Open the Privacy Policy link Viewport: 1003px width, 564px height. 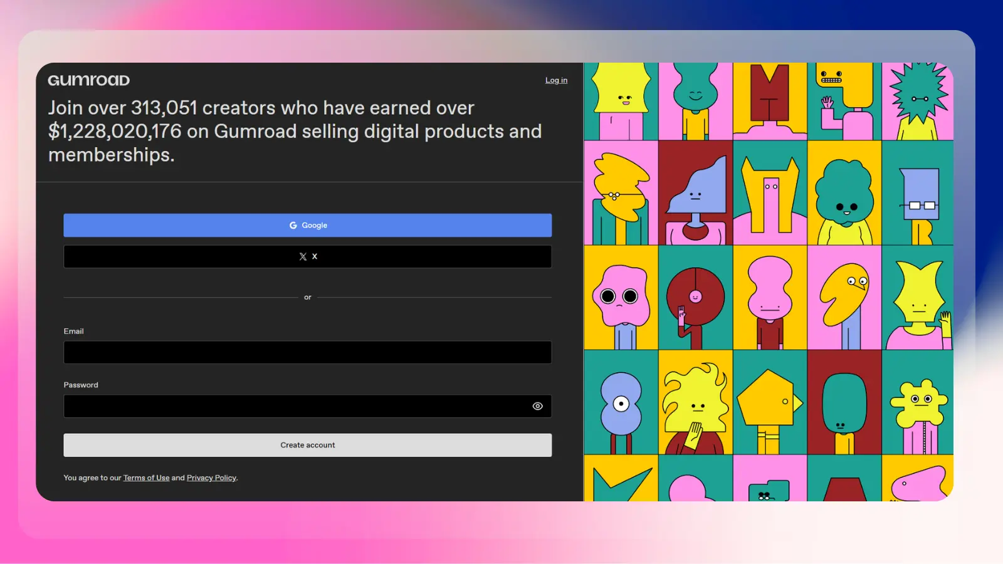click(x=211, y=478)
